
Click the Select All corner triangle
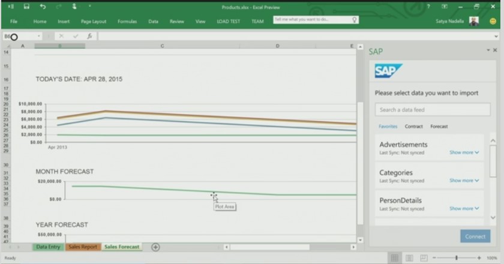(x=8, y=46)
